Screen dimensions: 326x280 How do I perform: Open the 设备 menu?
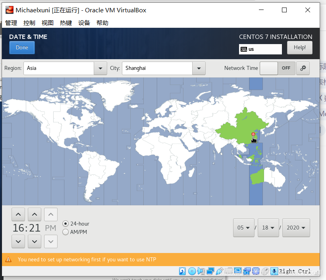pyautogui.click(x=84, y=23)
